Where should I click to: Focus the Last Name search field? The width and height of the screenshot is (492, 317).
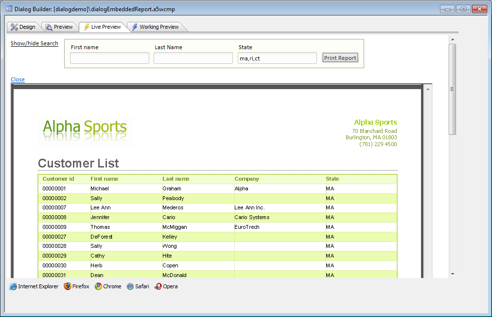click(193, 58)
